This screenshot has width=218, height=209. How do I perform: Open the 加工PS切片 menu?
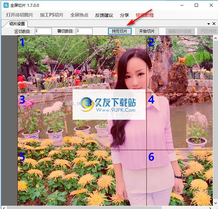(52, 15)
